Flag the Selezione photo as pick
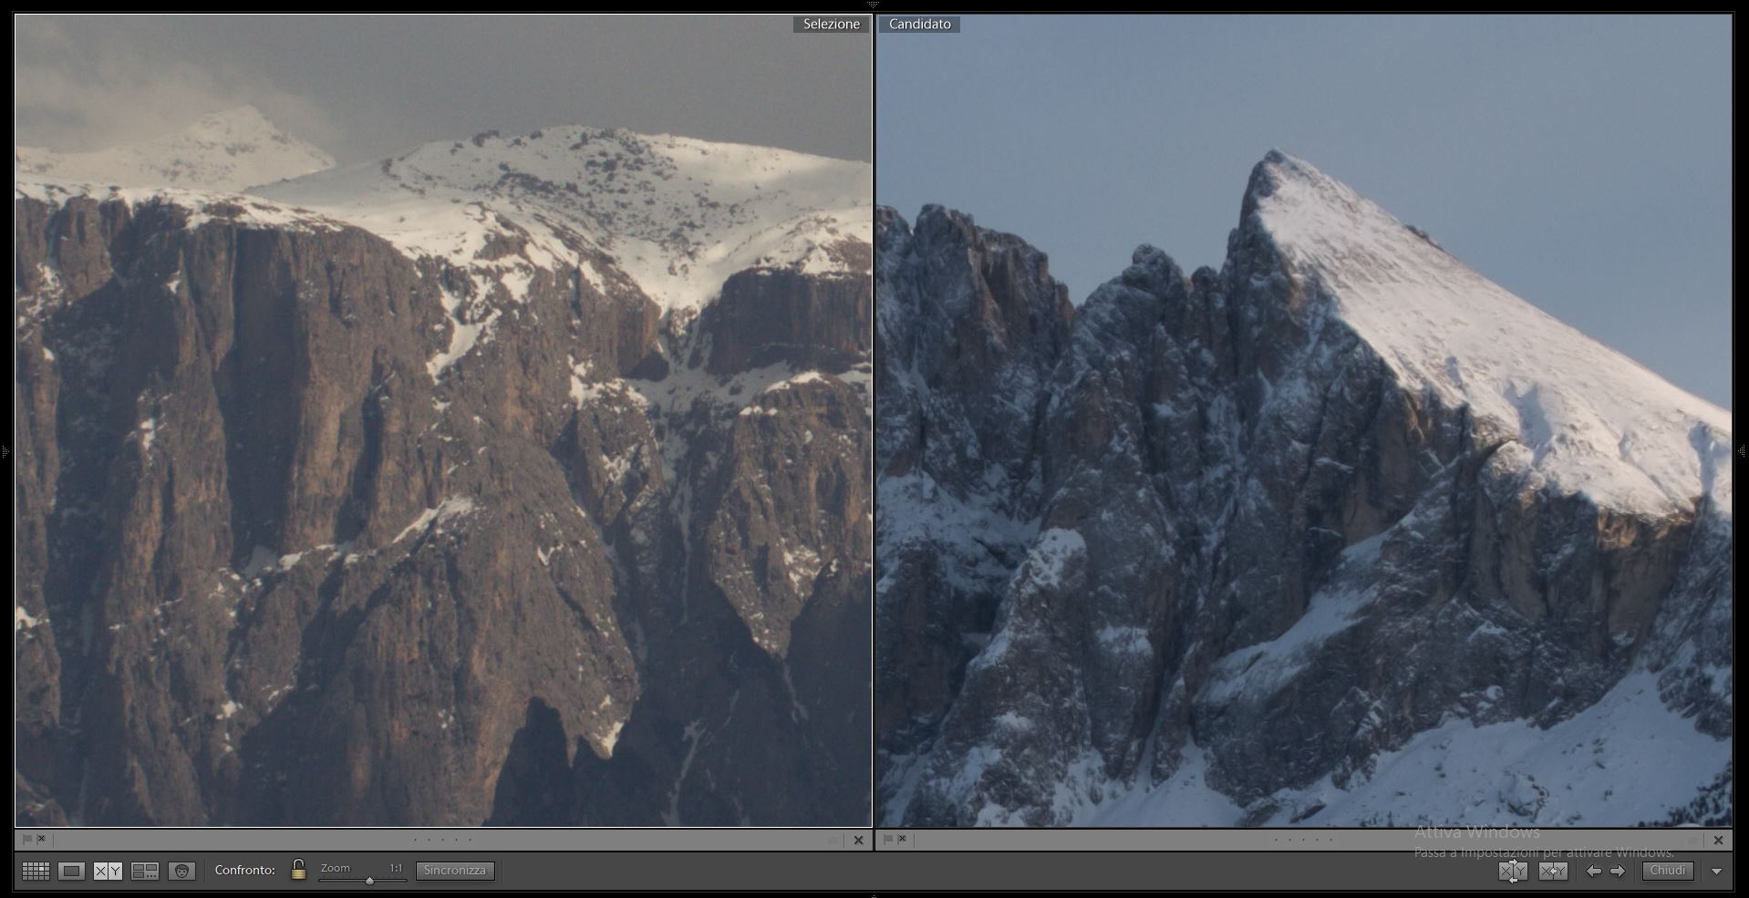The width and height of the screenshot is (1749, 898). pos(26,840)
